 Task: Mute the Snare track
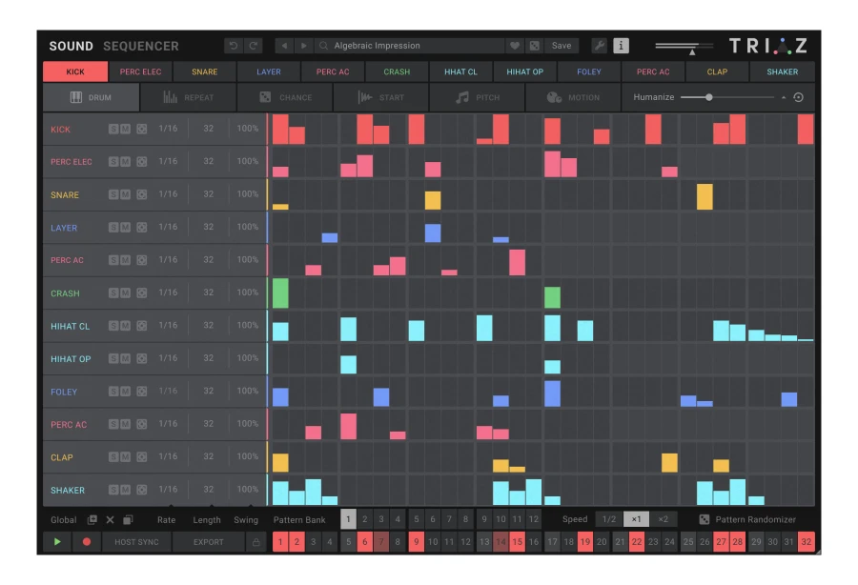click(125, 194)
